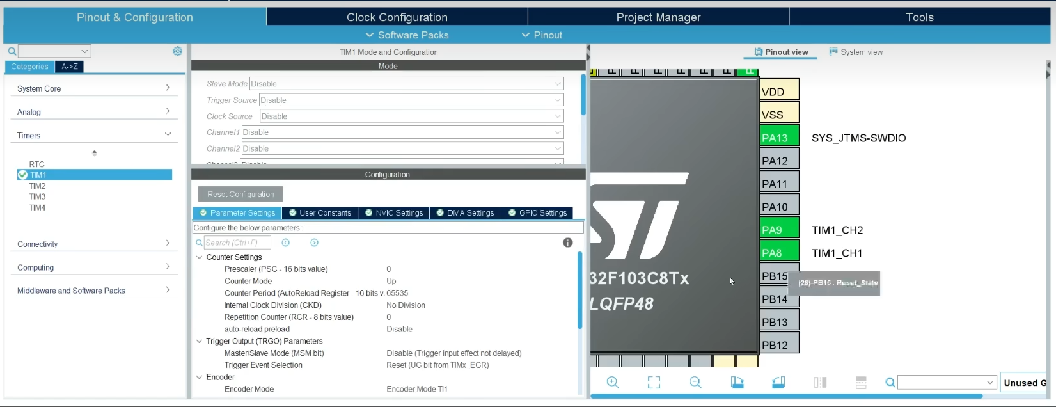
Task: Collapse the Timers category
Action: coord(94,135)
